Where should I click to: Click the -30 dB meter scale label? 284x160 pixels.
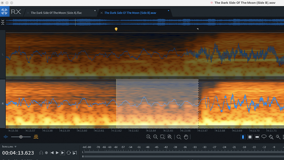tap(204, 147)
